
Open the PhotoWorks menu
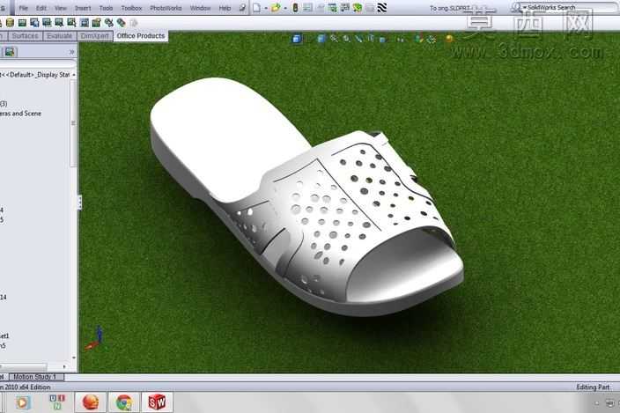point(166,8)
